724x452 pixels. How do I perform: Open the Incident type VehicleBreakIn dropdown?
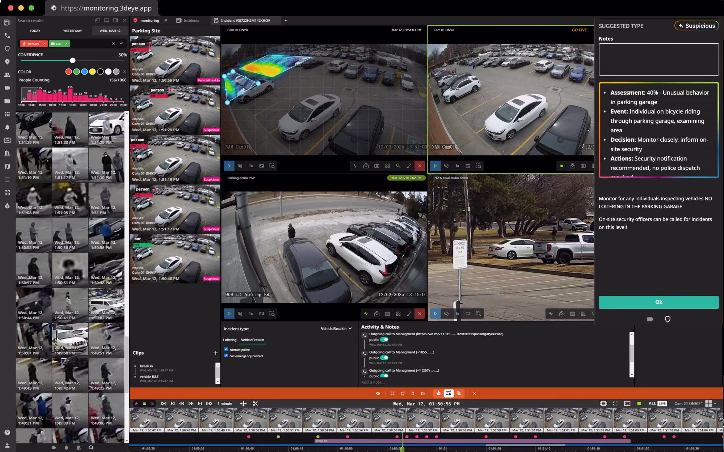coord(336,329)
